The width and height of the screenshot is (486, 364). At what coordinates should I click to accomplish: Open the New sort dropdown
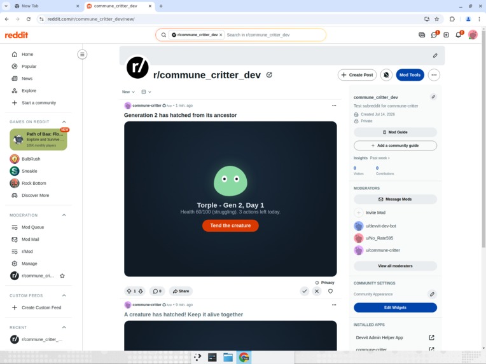coord(128,92)
